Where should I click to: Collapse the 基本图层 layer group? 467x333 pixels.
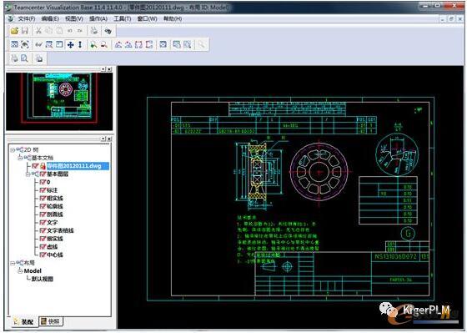click(28, 174)
